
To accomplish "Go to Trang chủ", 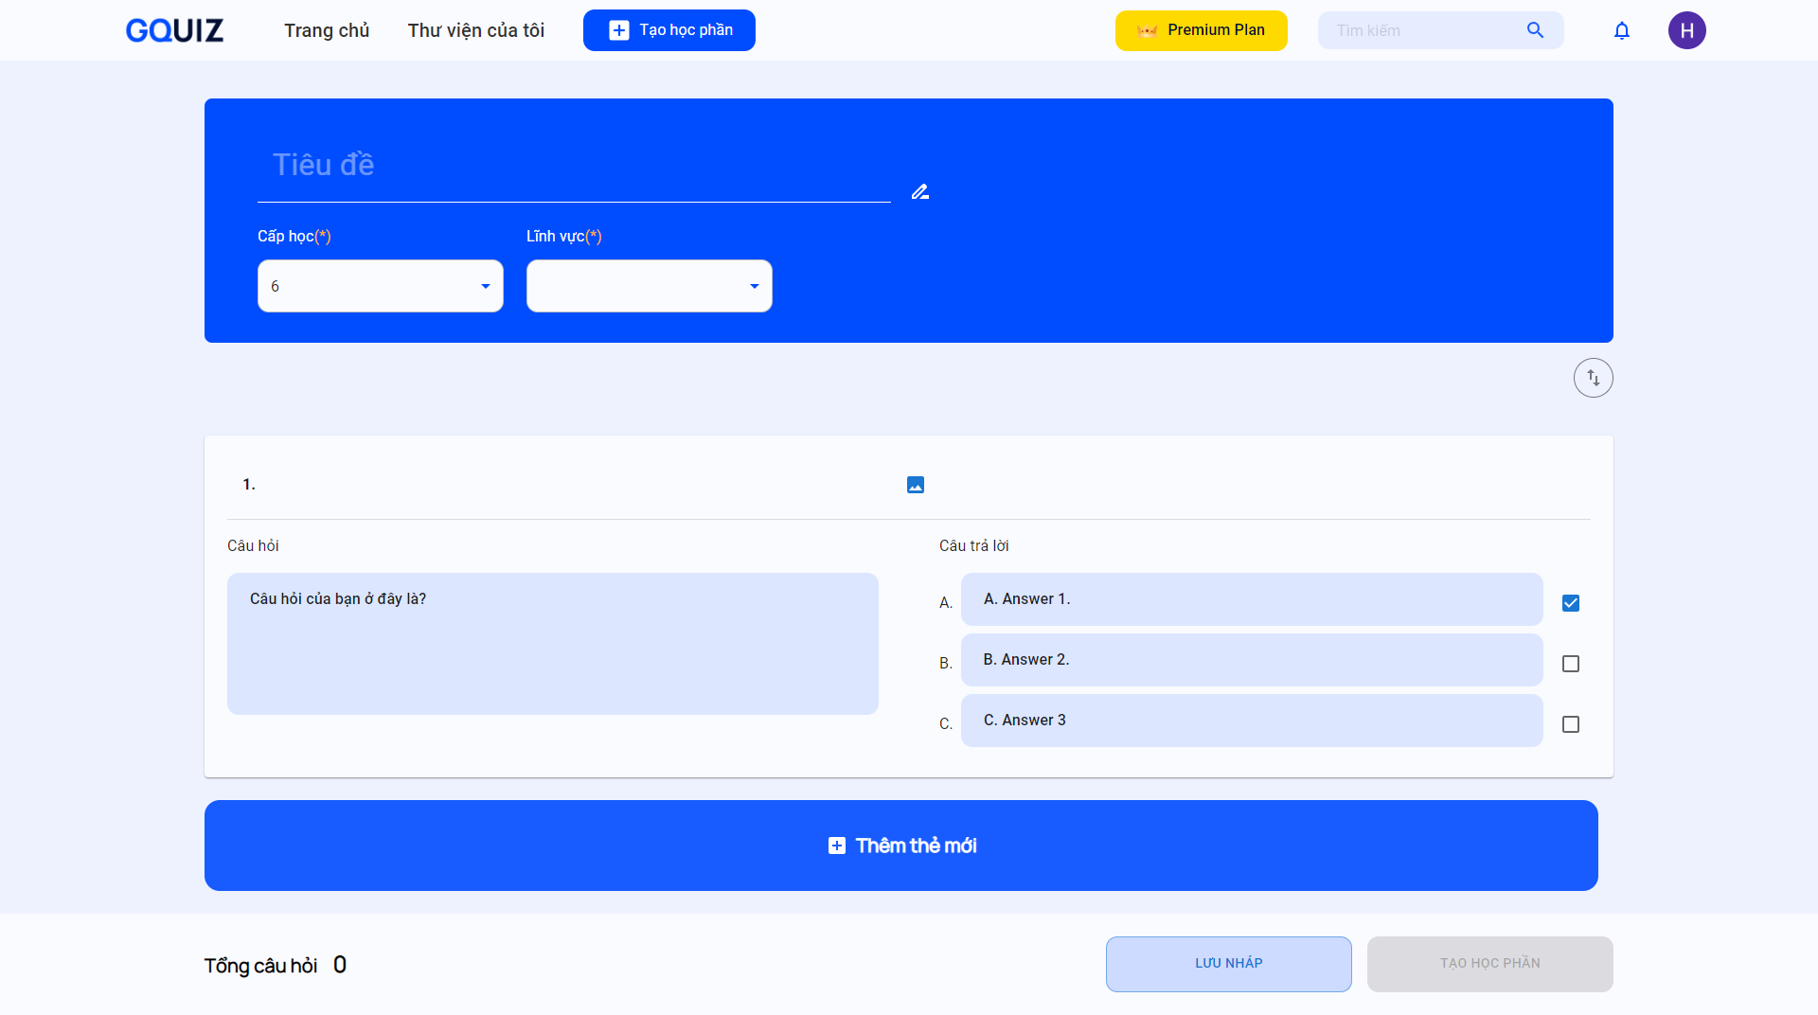I will click(327, 30).
